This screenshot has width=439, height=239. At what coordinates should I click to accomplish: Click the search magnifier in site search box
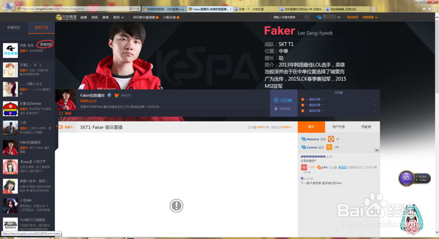pos(306,18)
